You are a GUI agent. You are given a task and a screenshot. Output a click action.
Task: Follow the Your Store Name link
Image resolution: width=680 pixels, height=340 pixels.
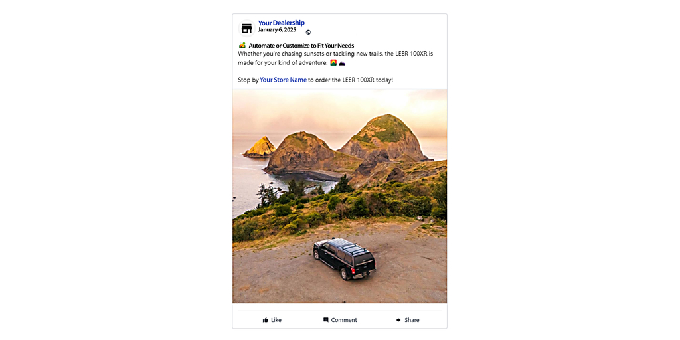[x=283, y=80]
